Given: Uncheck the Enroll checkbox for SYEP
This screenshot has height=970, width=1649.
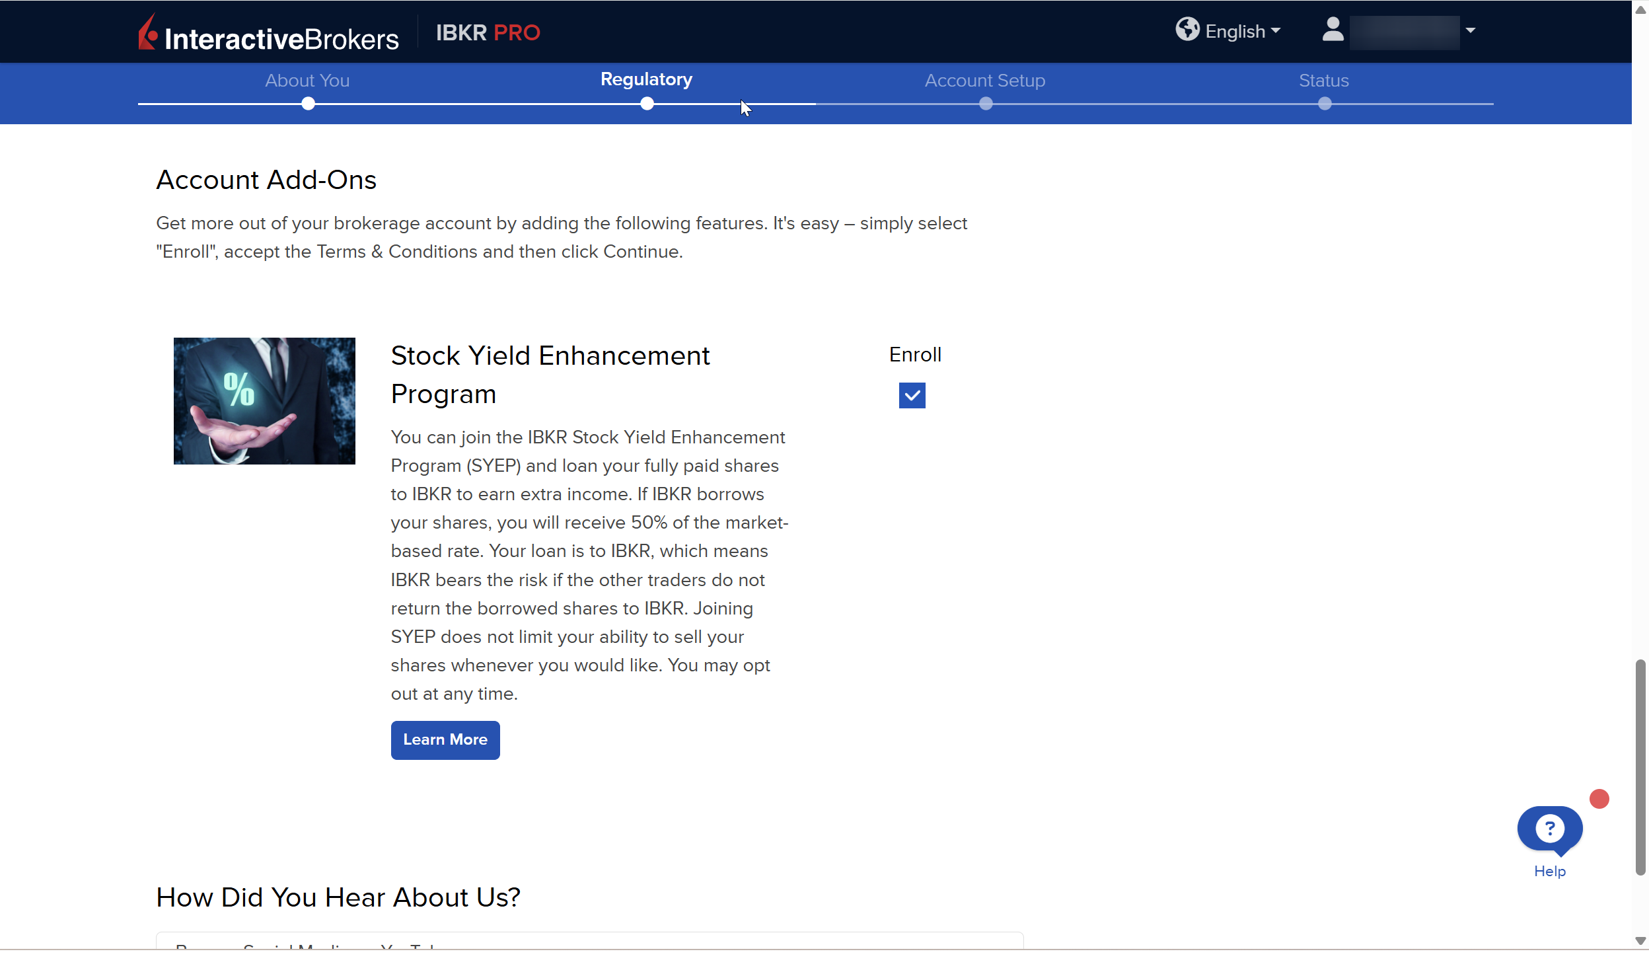Looking at the screenshot, I should tap(912, 396).
